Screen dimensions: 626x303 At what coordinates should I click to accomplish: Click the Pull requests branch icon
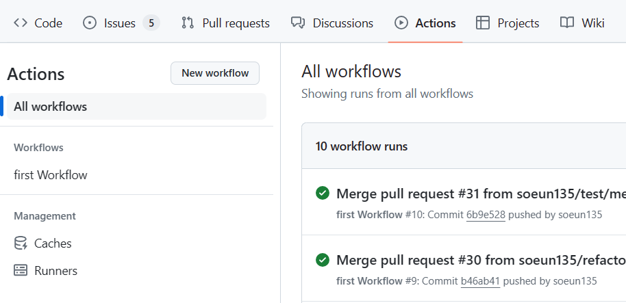coord(188,23)
